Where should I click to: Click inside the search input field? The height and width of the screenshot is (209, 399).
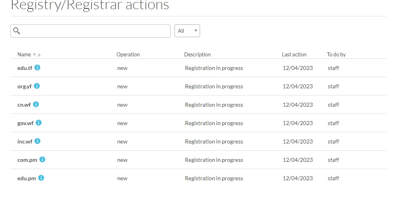click(95, 31)
